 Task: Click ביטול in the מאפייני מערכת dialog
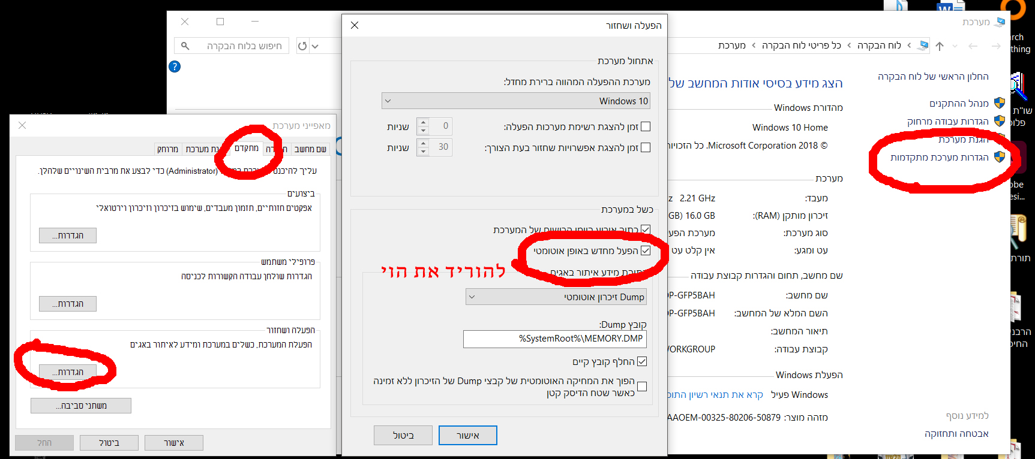(109, 443)
